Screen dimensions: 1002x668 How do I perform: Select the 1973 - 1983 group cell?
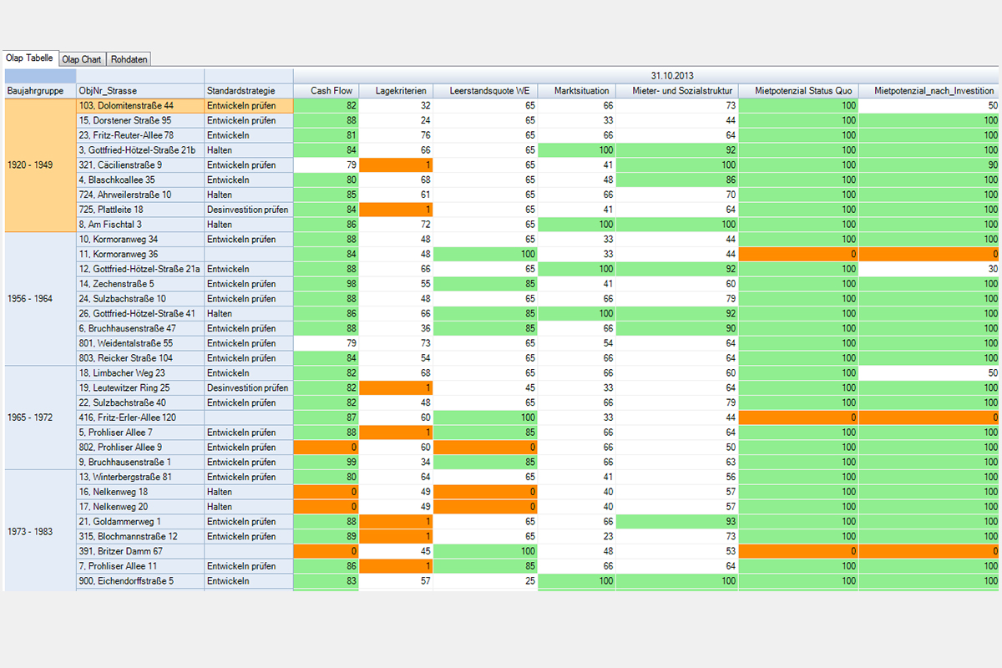pyautogui.click(x=40, y=529)
